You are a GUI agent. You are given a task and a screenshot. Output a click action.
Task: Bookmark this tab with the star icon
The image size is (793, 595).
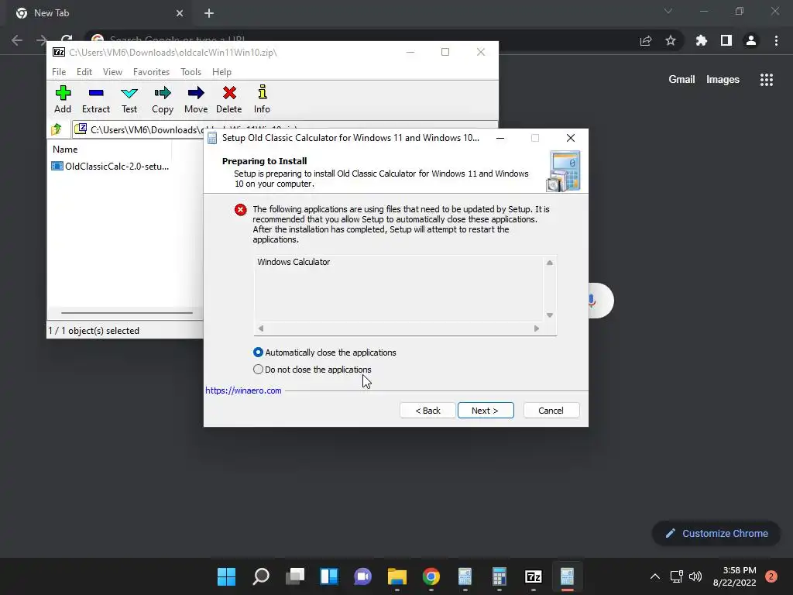671,40
